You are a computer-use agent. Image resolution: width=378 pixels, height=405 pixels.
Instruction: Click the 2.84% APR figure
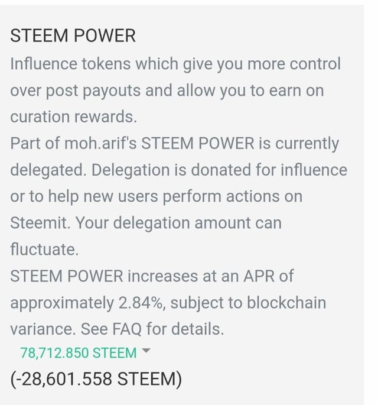[x=142, y=303]
